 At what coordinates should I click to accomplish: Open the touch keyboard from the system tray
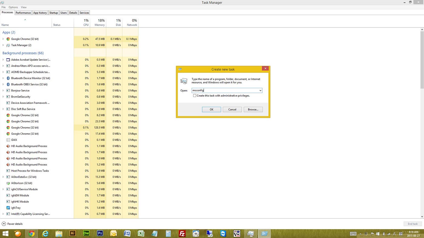tap(353, 233)
